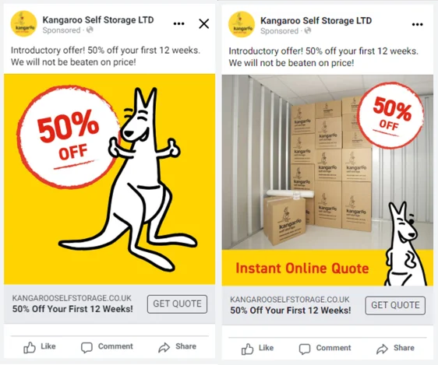This screenshot has height=365, width=438.
Task: Click the KANGAROOSELFSTORAGE.CO.UK link on left ad
Action: tap(72, 298)
